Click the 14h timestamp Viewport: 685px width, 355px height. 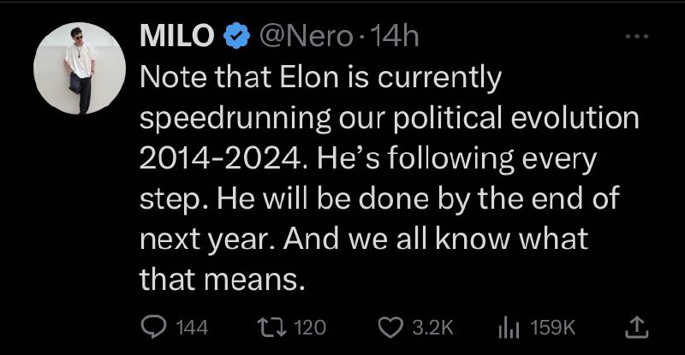point(389,37)
